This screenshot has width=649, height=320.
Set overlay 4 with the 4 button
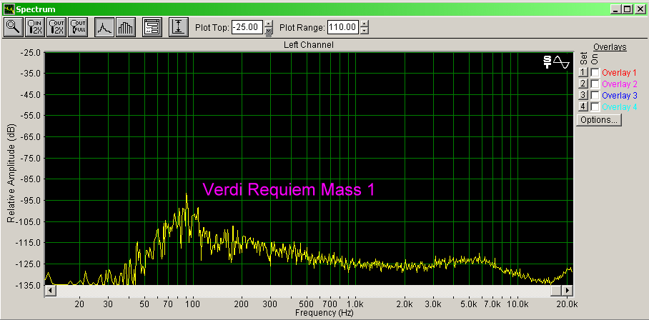(x=583, y=107)
